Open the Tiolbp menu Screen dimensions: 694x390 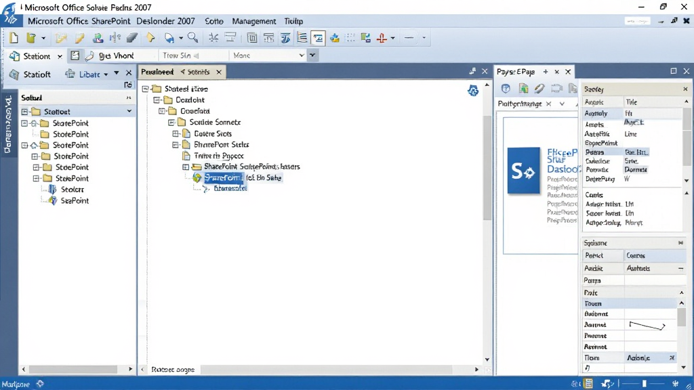click(x=293, y=21)
